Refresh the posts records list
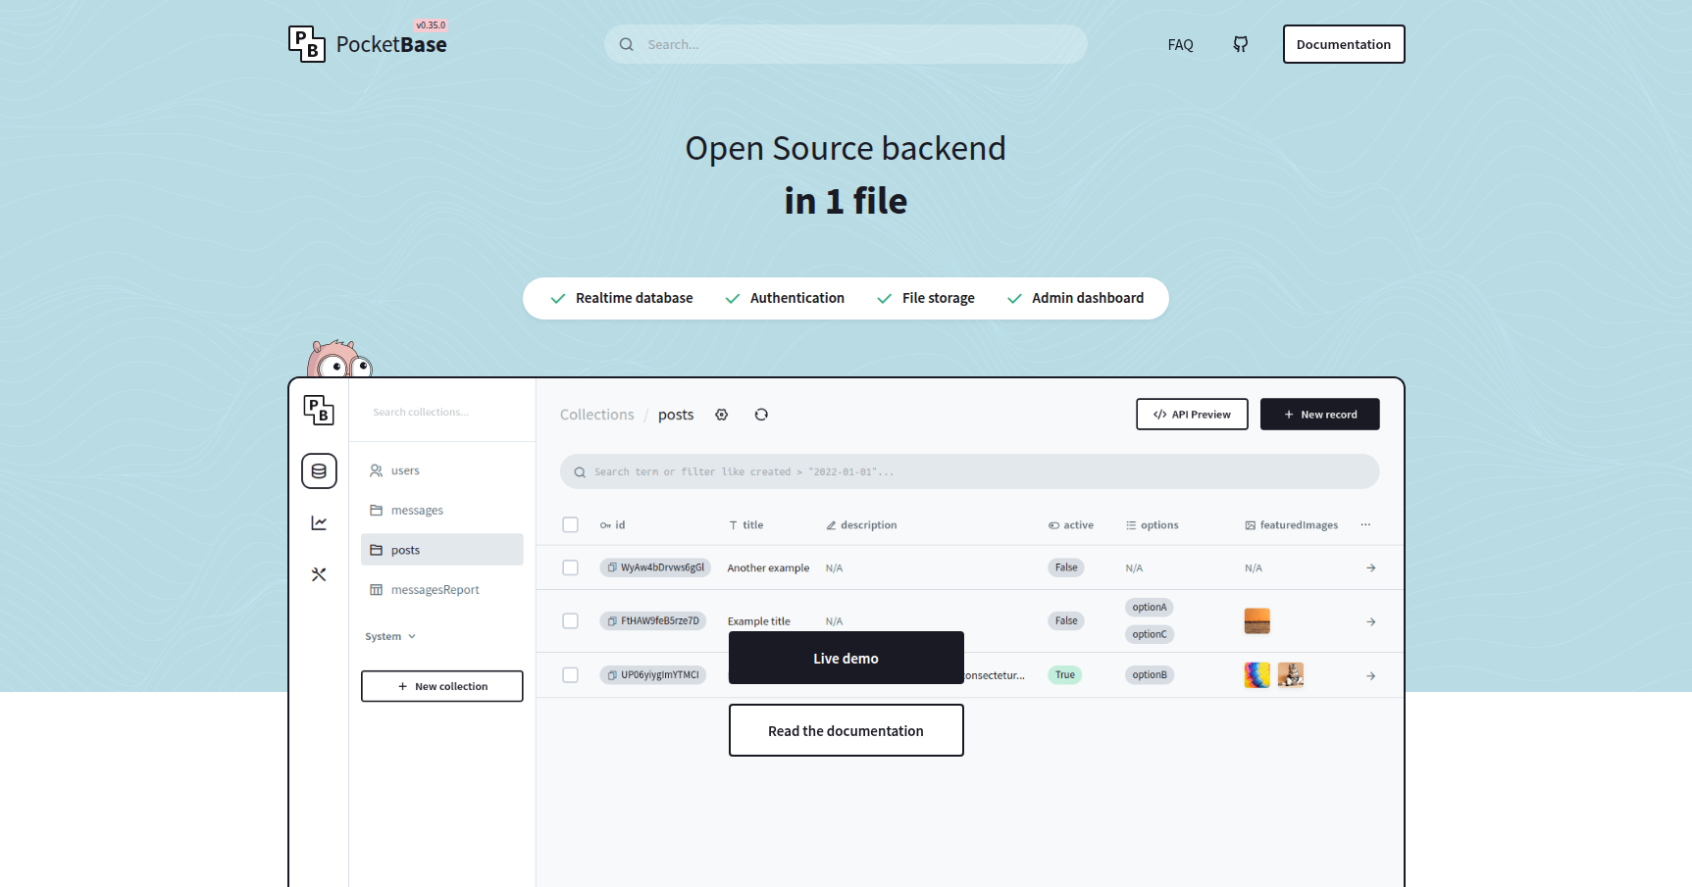The height and width of the screenshot is (887, 1692). [x=761, y=415]
